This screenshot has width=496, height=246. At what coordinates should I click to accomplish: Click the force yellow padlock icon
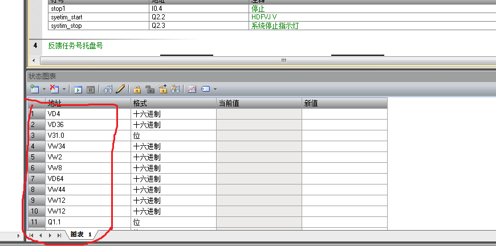(137, 89)
